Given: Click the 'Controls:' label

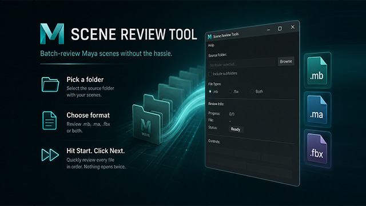Looking at the screenshot, I should tap(214, 141).
